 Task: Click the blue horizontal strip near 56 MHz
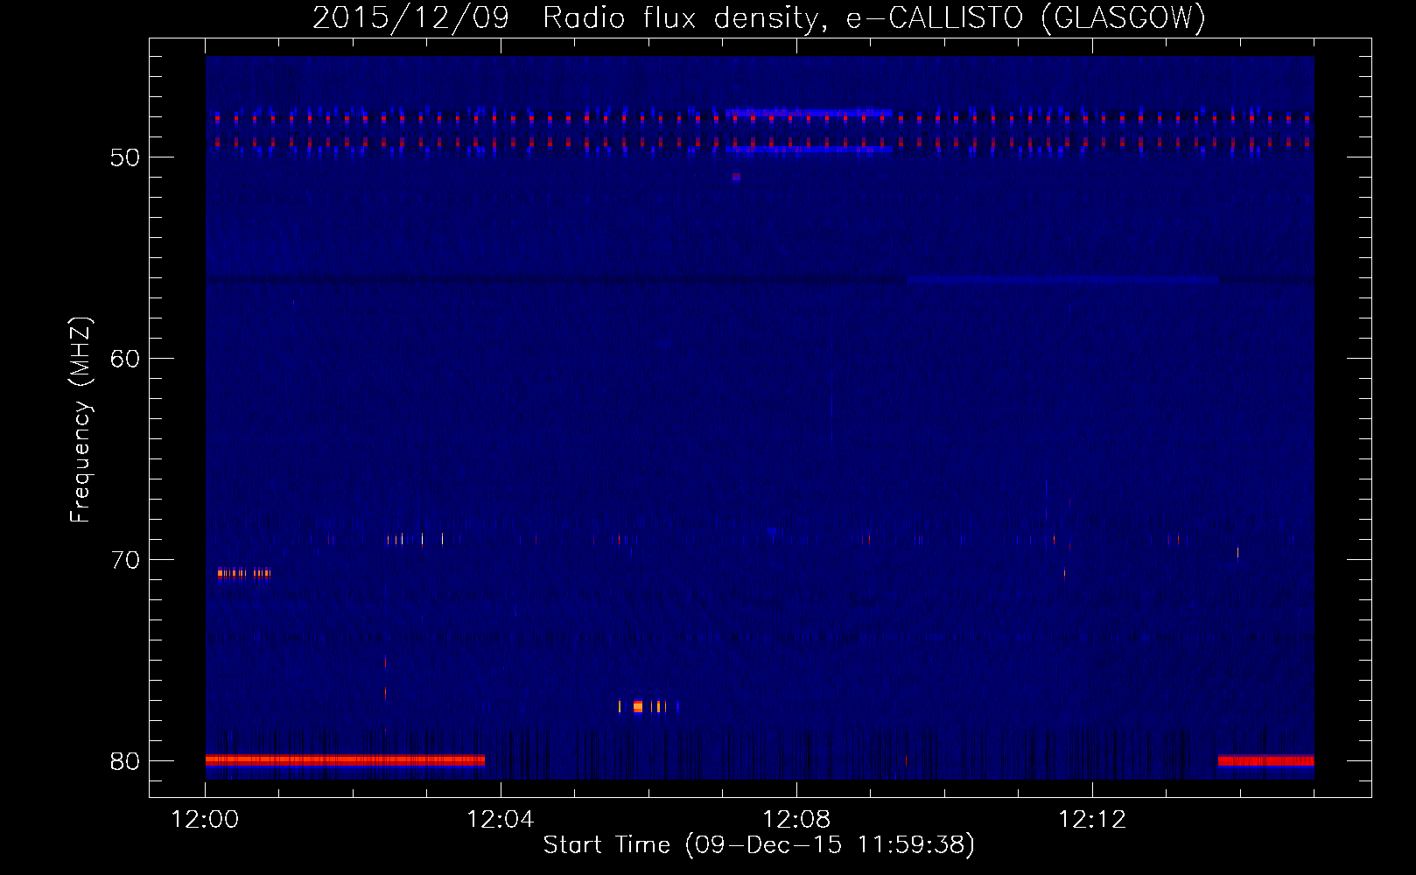click(x=1062, y=280)
